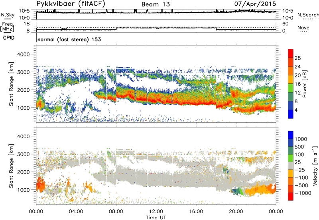Click the light green segment of Velocity colorbar

tap(291, 158)
